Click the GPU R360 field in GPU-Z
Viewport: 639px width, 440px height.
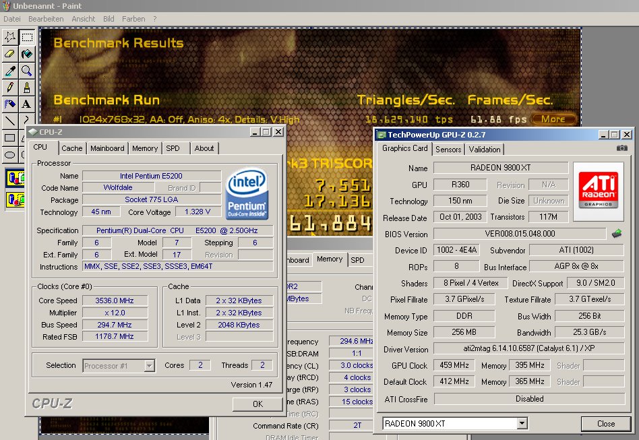460,185
